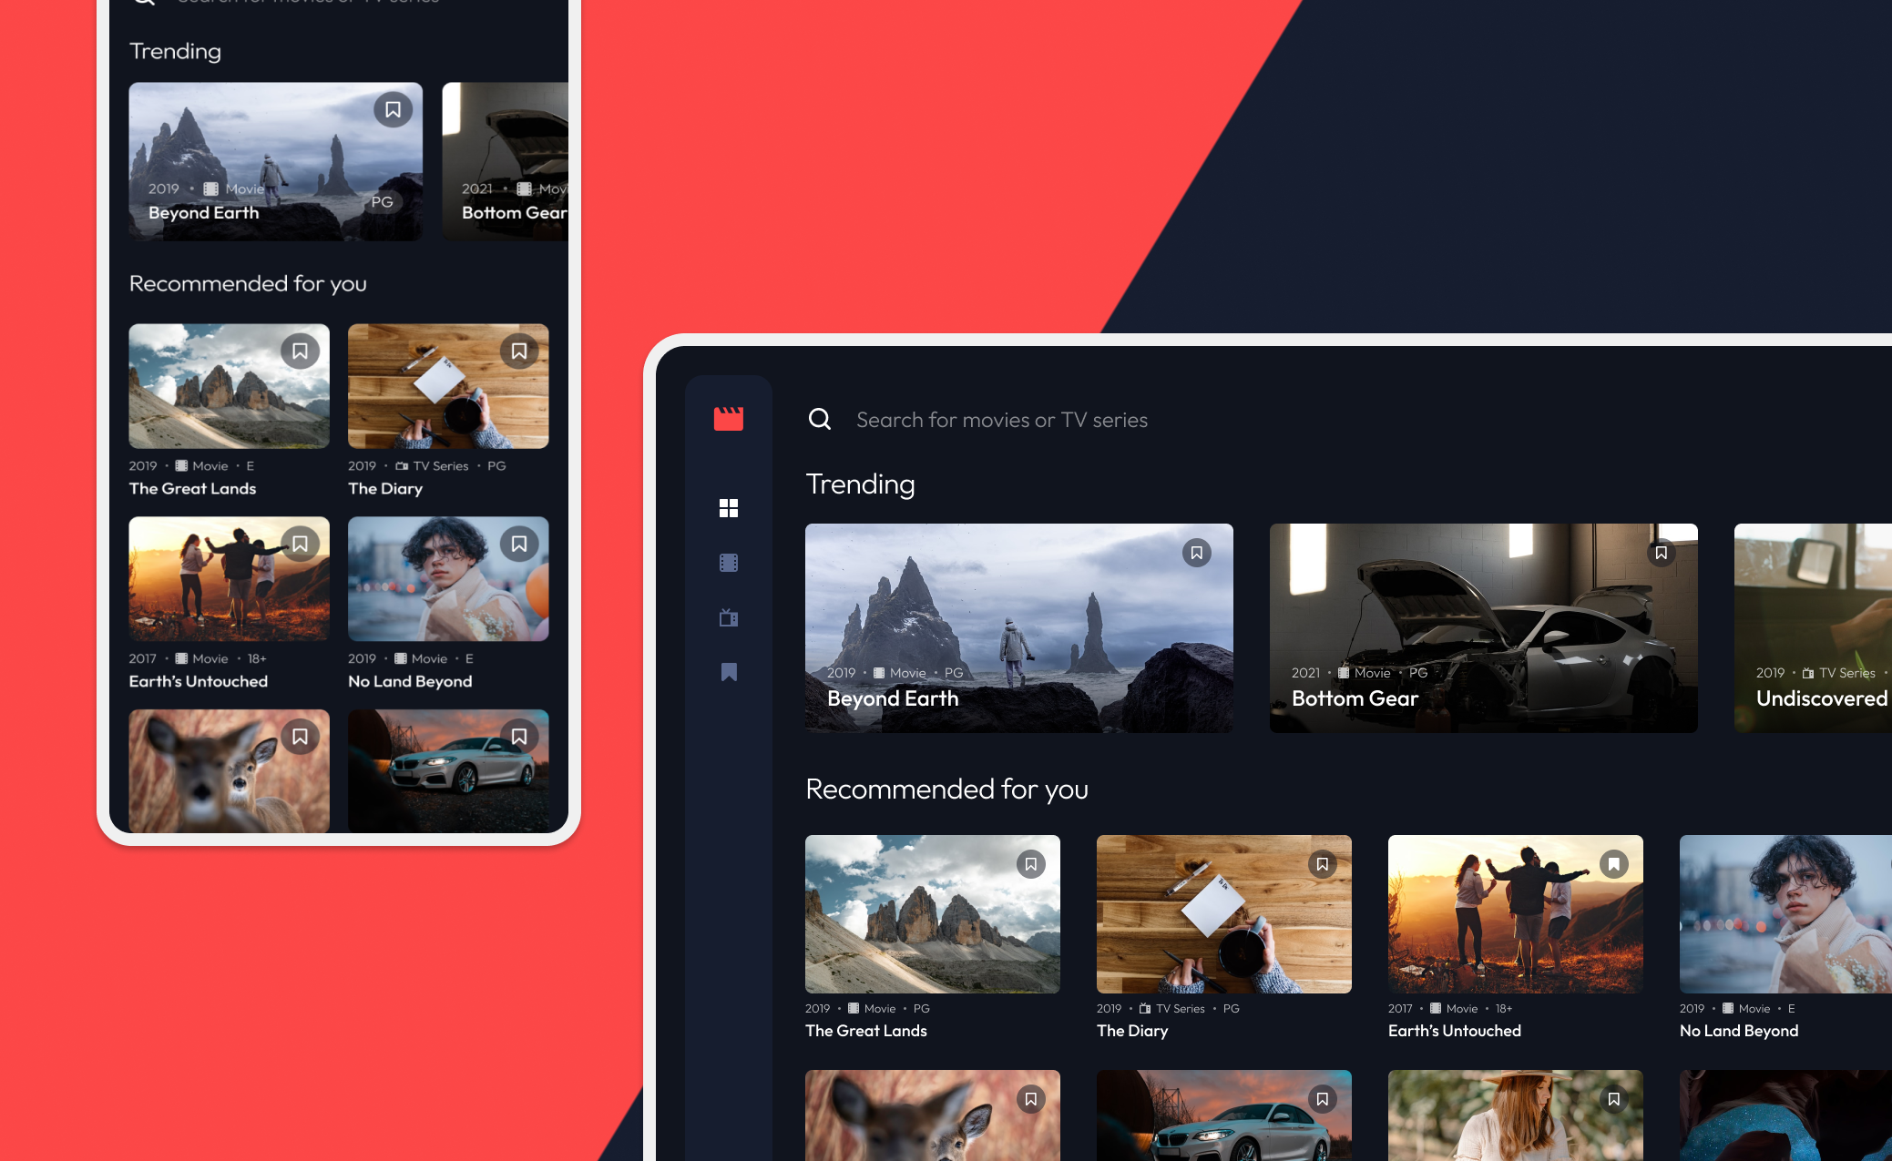Bookmark The Great Lands in mobile view
The width and height of the screenshot is (1892, 1161).
(x=300, y=351)
